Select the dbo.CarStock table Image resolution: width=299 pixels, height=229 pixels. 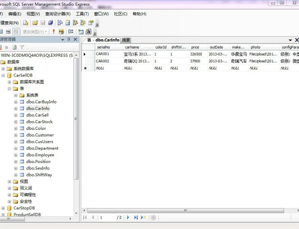pos(40,122)
